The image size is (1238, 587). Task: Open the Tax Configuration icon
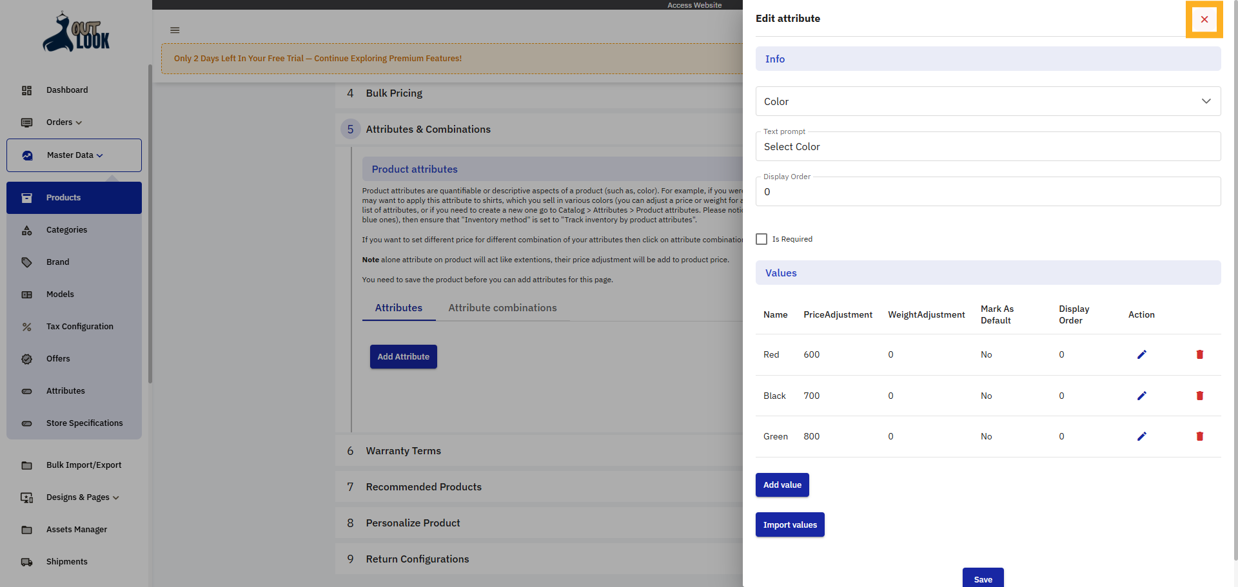point(26,327)
